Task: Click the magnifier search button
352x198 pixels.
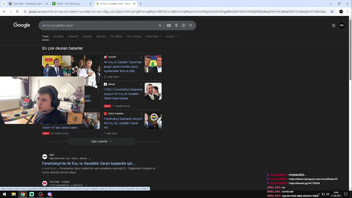Action: (191, 26)
